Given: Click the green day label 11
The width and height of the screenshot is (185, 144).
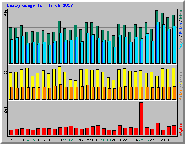Looking at the screenshot, I should coord(65,140).
